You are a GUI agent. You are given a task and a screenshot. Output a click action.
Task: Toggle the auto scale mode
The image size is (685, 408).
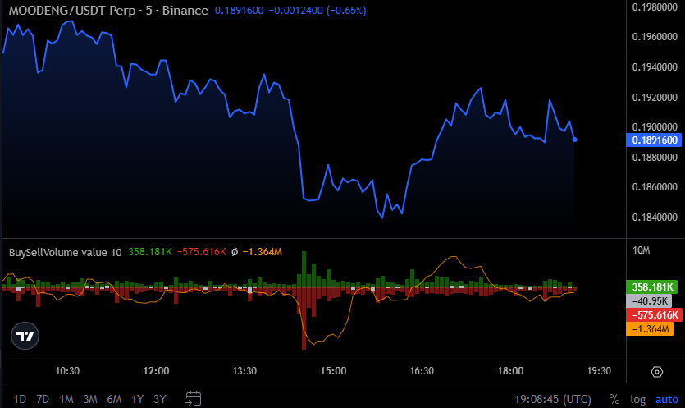click(x=667, y=399)
